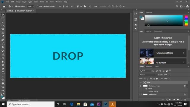Select the Lasso tool
This screenshot has width=190, height=107.
(x=3, y=22)
